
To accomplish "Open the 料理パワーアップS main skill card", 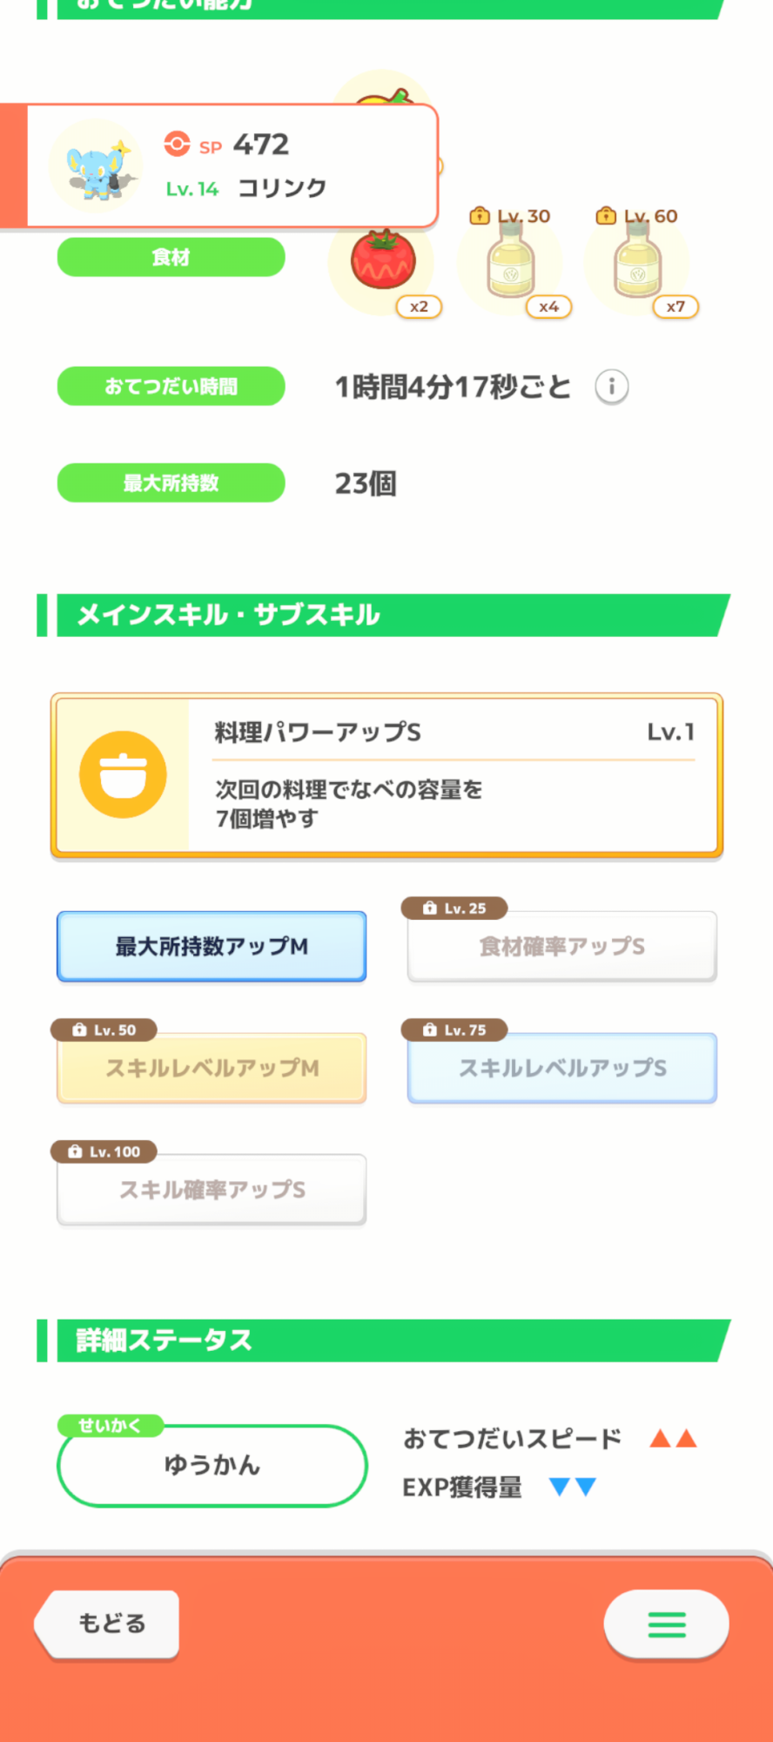I will coord(453,774).
